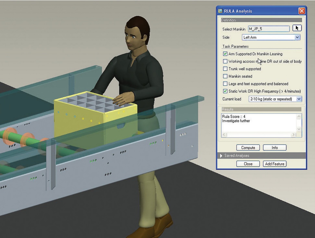
Task: Click the Results horizontal scrollbar right arrow
Action: tap(293, 134)
